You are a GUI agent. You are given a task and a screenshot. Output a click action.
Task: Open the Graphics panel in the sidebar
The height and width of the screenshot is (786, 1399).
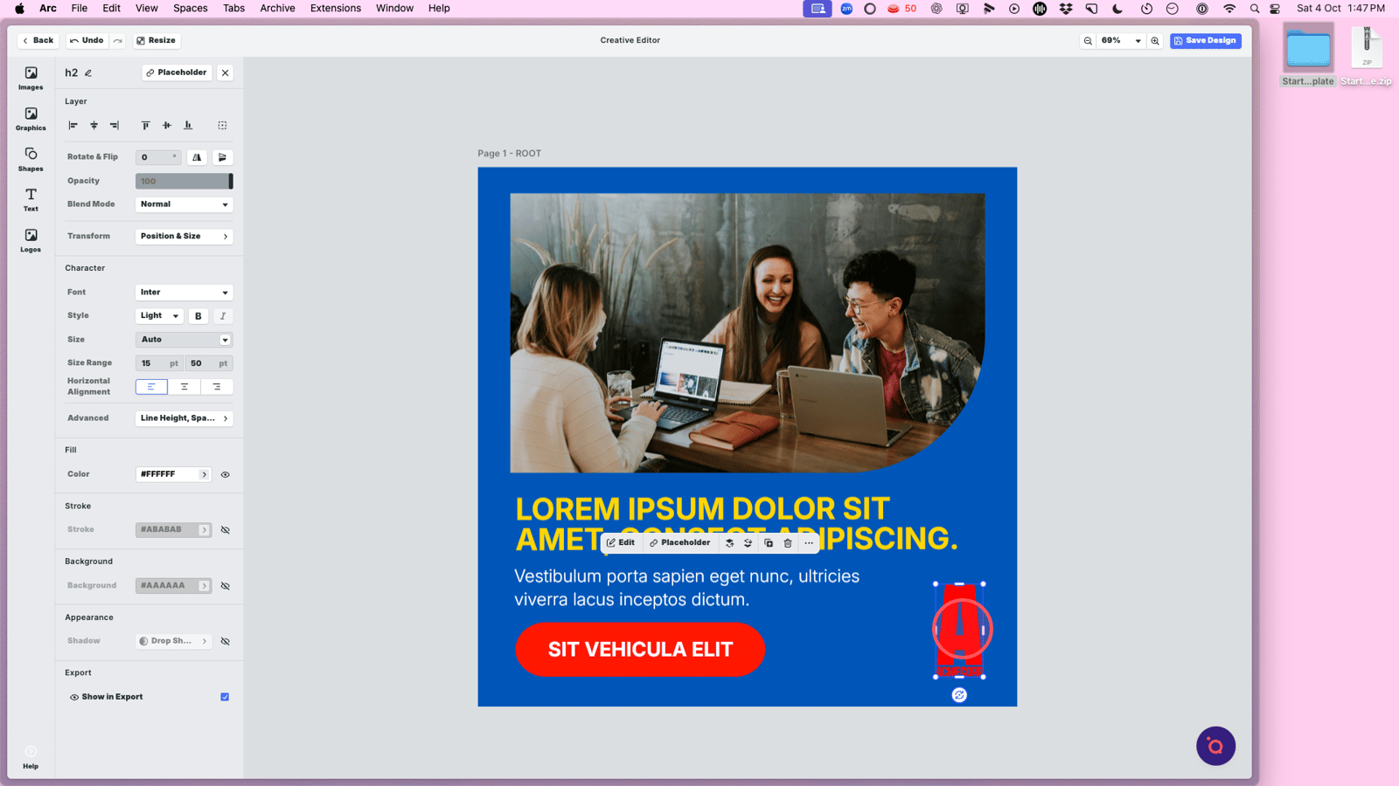pos(31,119)
